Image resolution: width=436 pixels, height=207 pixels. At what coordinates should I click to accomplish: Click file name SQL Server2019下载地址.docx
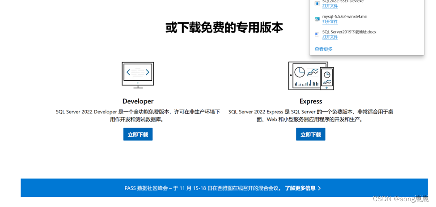click(349, 32)
